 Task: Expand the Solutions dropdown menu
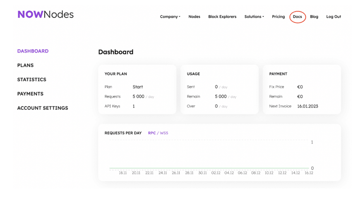254,17
